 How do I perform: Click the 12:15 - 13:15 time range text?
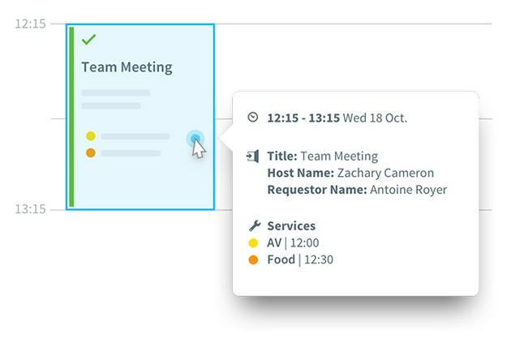point(303,118)
